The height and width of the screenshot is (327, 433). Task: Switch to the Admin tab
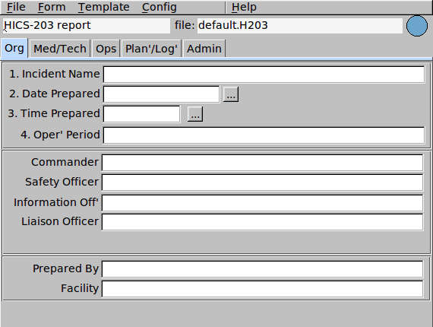click(x=204, y=49)
